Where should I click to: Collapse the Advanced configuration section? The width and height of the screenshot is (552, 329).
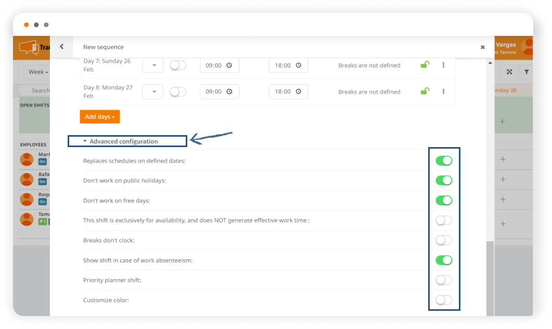coord(123,141)
